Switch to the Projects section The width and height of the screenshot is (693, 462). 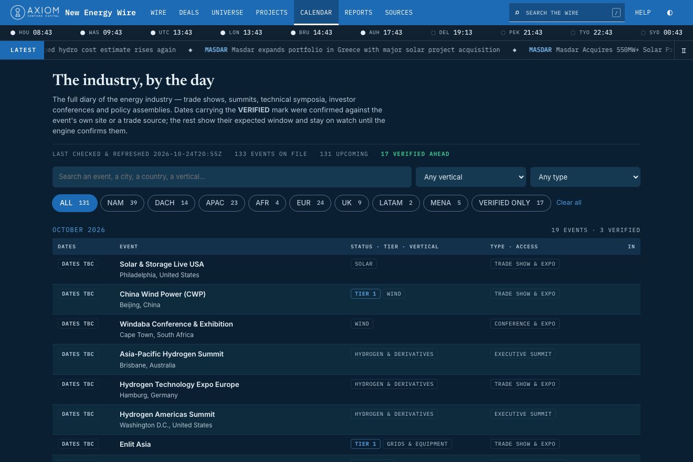pyautogui.click(x=272, y=13)
